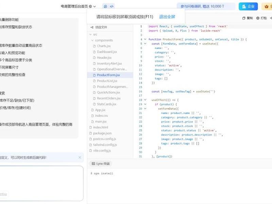Open Charts.jsx file
272x204 pixels.
pyautogui.click(x=104, y=46)
